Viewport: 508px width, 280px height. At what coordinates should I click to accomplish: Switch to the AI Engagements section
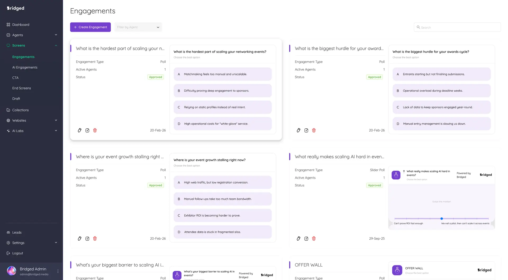click(25, 67)
